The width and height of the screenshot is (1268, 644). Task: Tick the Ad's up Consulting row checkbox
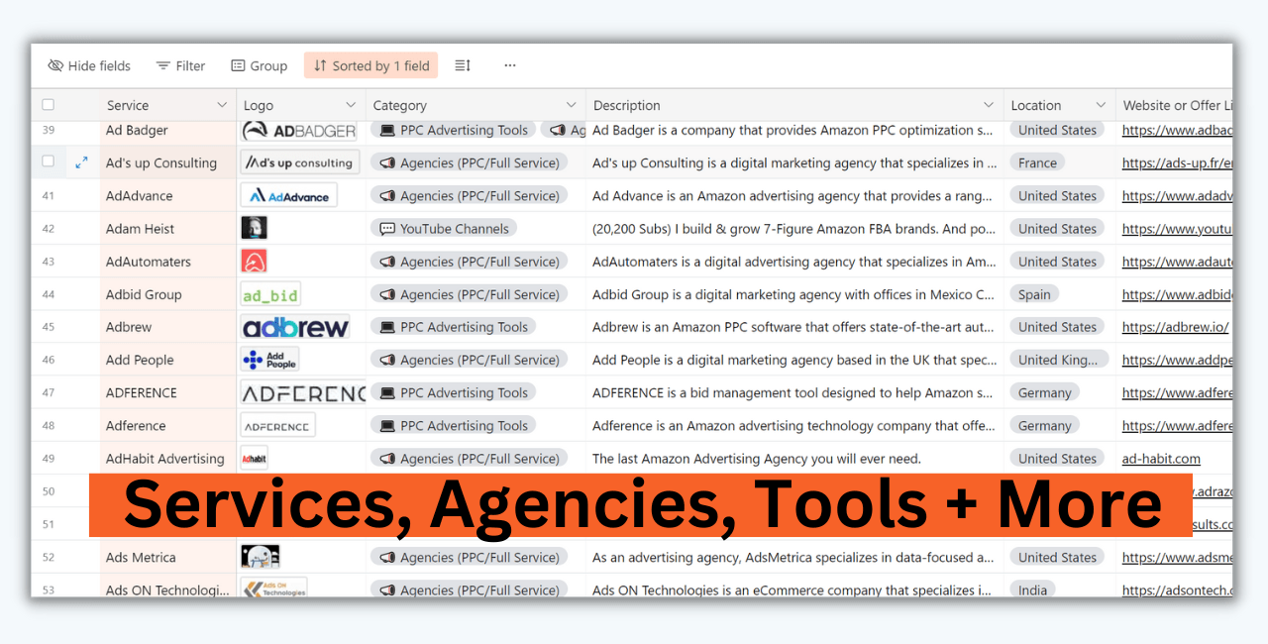[x=49, y=161]
